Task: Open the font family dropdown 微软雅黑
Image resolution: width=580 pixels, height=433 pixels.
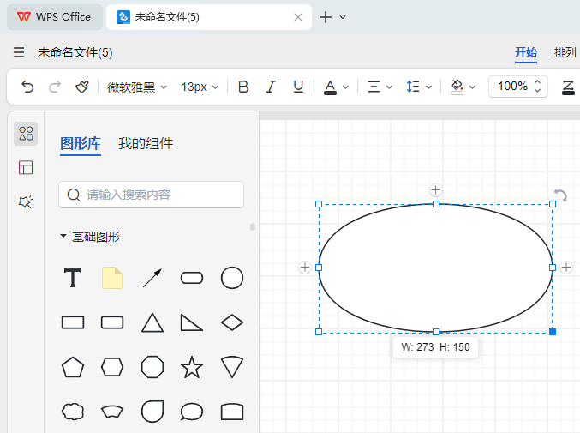Action: click(x=137, y=87)
